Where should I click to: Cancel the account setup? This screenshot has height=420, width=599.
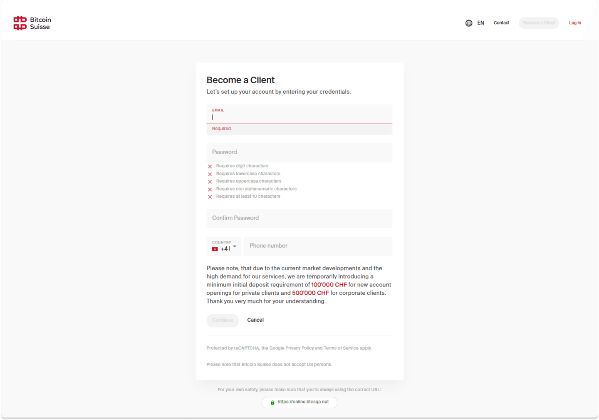pos(255,320)
